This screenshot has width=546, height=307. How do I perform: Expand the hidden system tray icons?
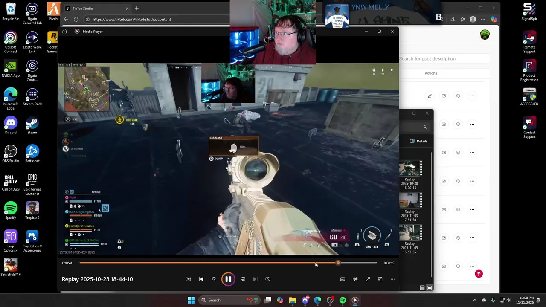(475, 300)
